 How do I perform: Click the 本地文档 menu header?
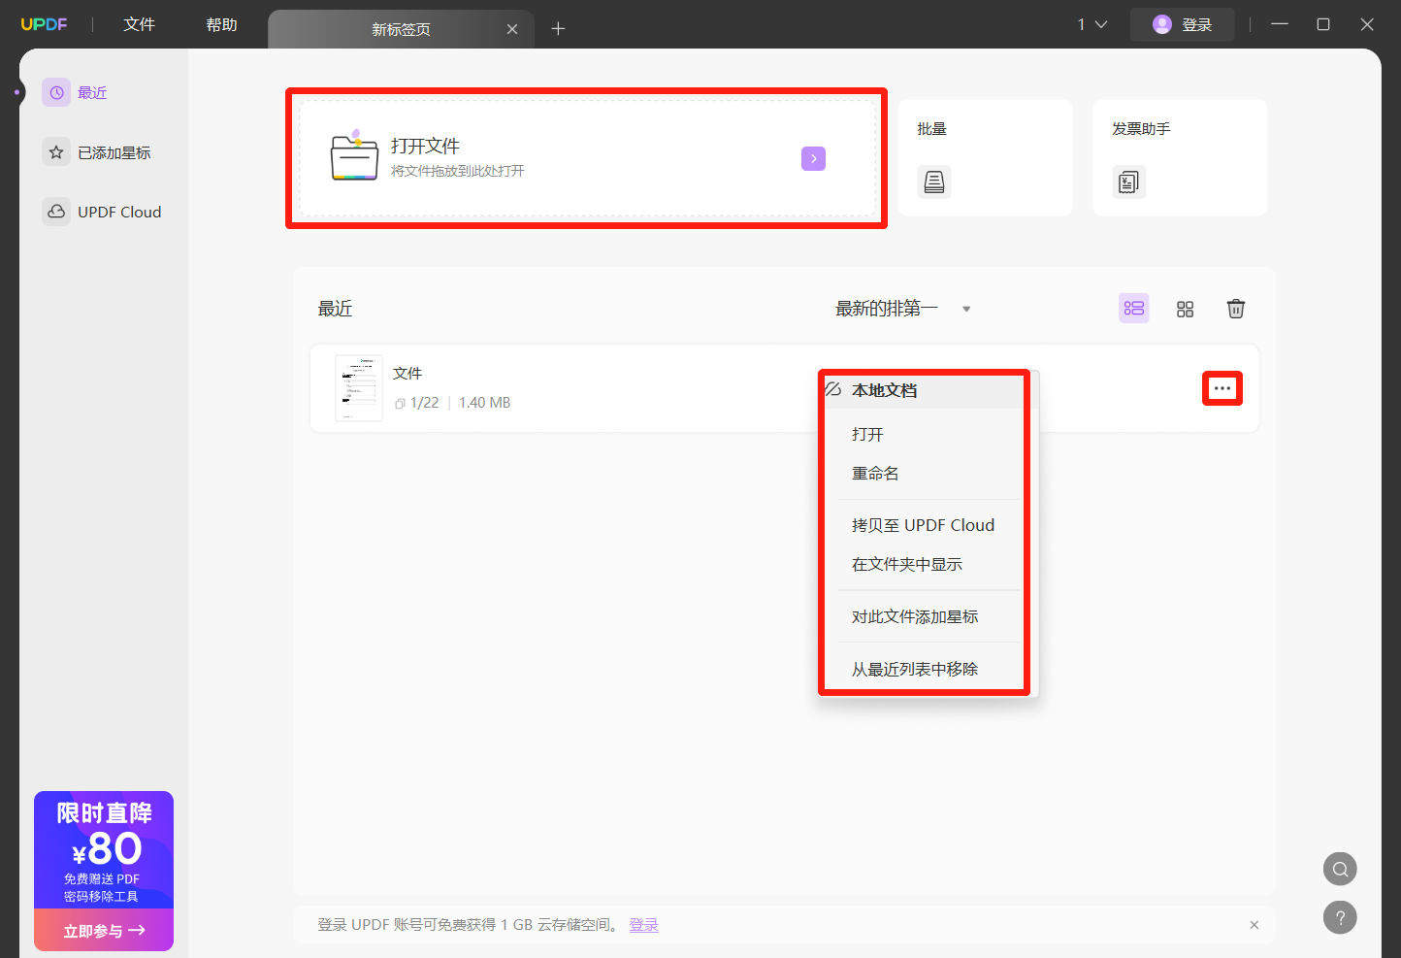coord(884,390)
